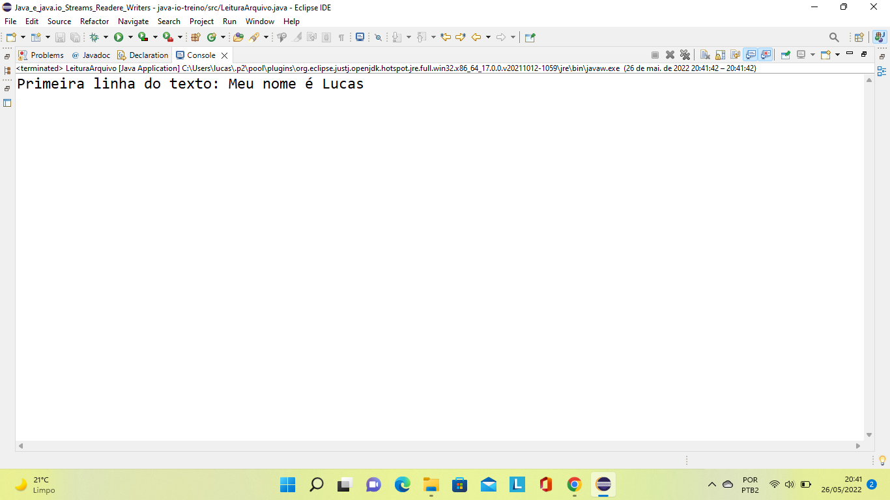Open the Navigate menu
Screen dimensions: 890x500
click(134, 21)
